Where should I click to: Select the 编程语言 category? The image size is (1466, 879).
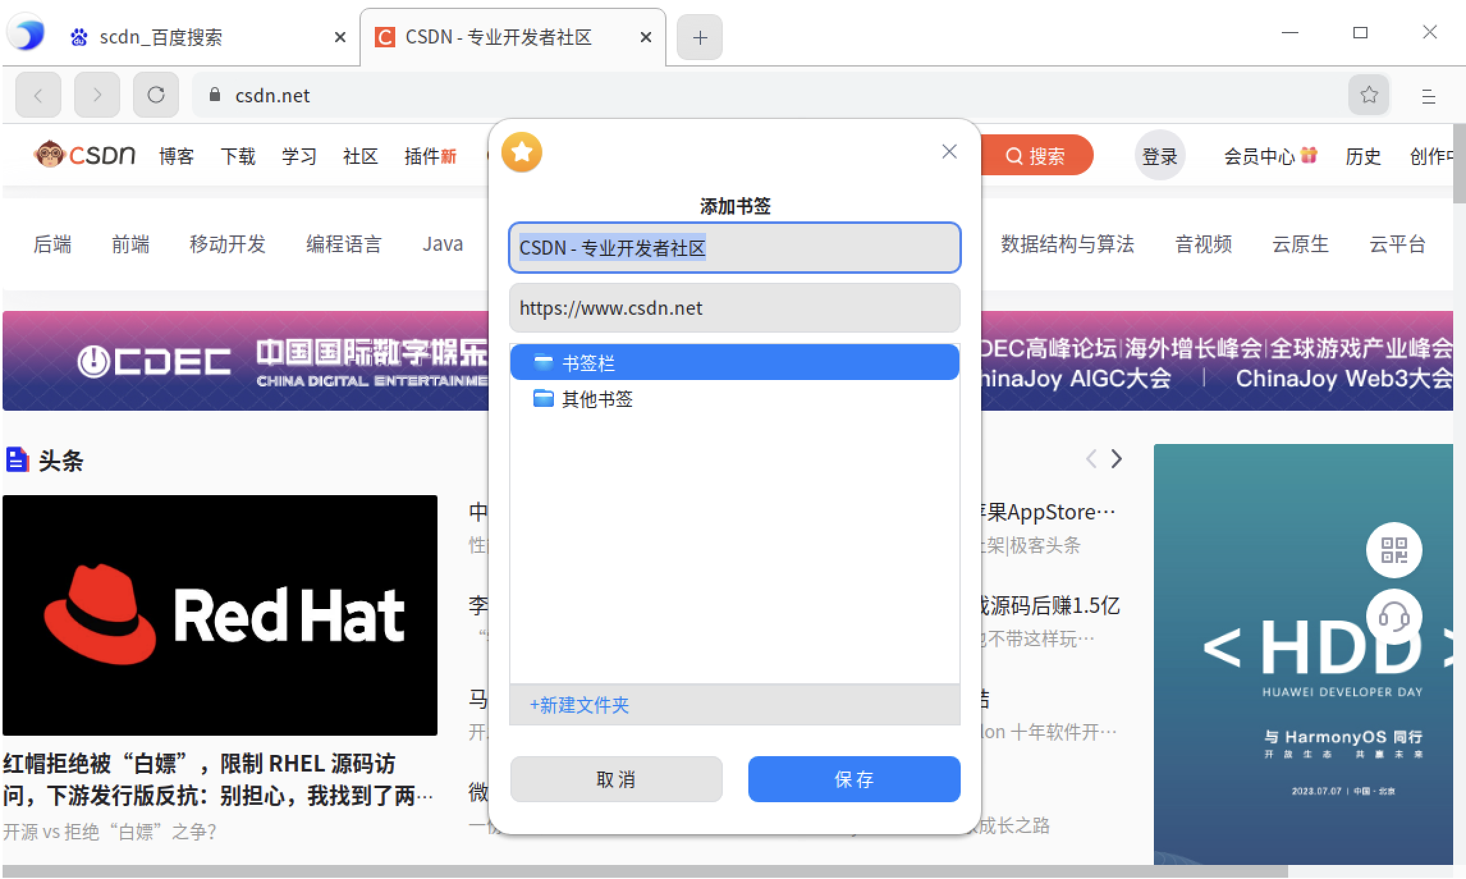344,244
